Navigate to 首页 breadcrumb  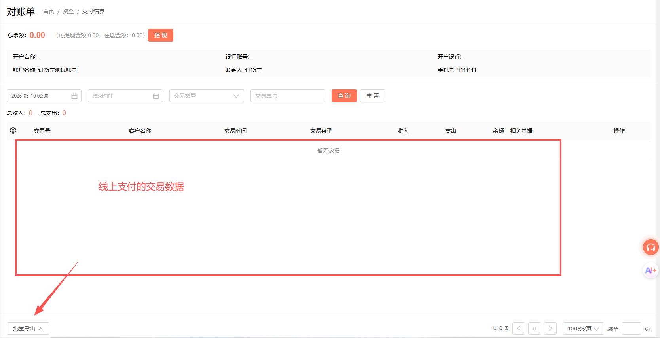point(49,11)
